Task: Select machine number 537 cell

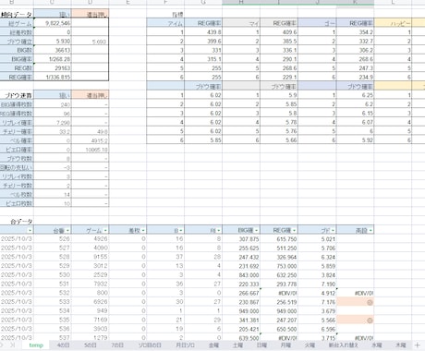Action: (53, 338)
